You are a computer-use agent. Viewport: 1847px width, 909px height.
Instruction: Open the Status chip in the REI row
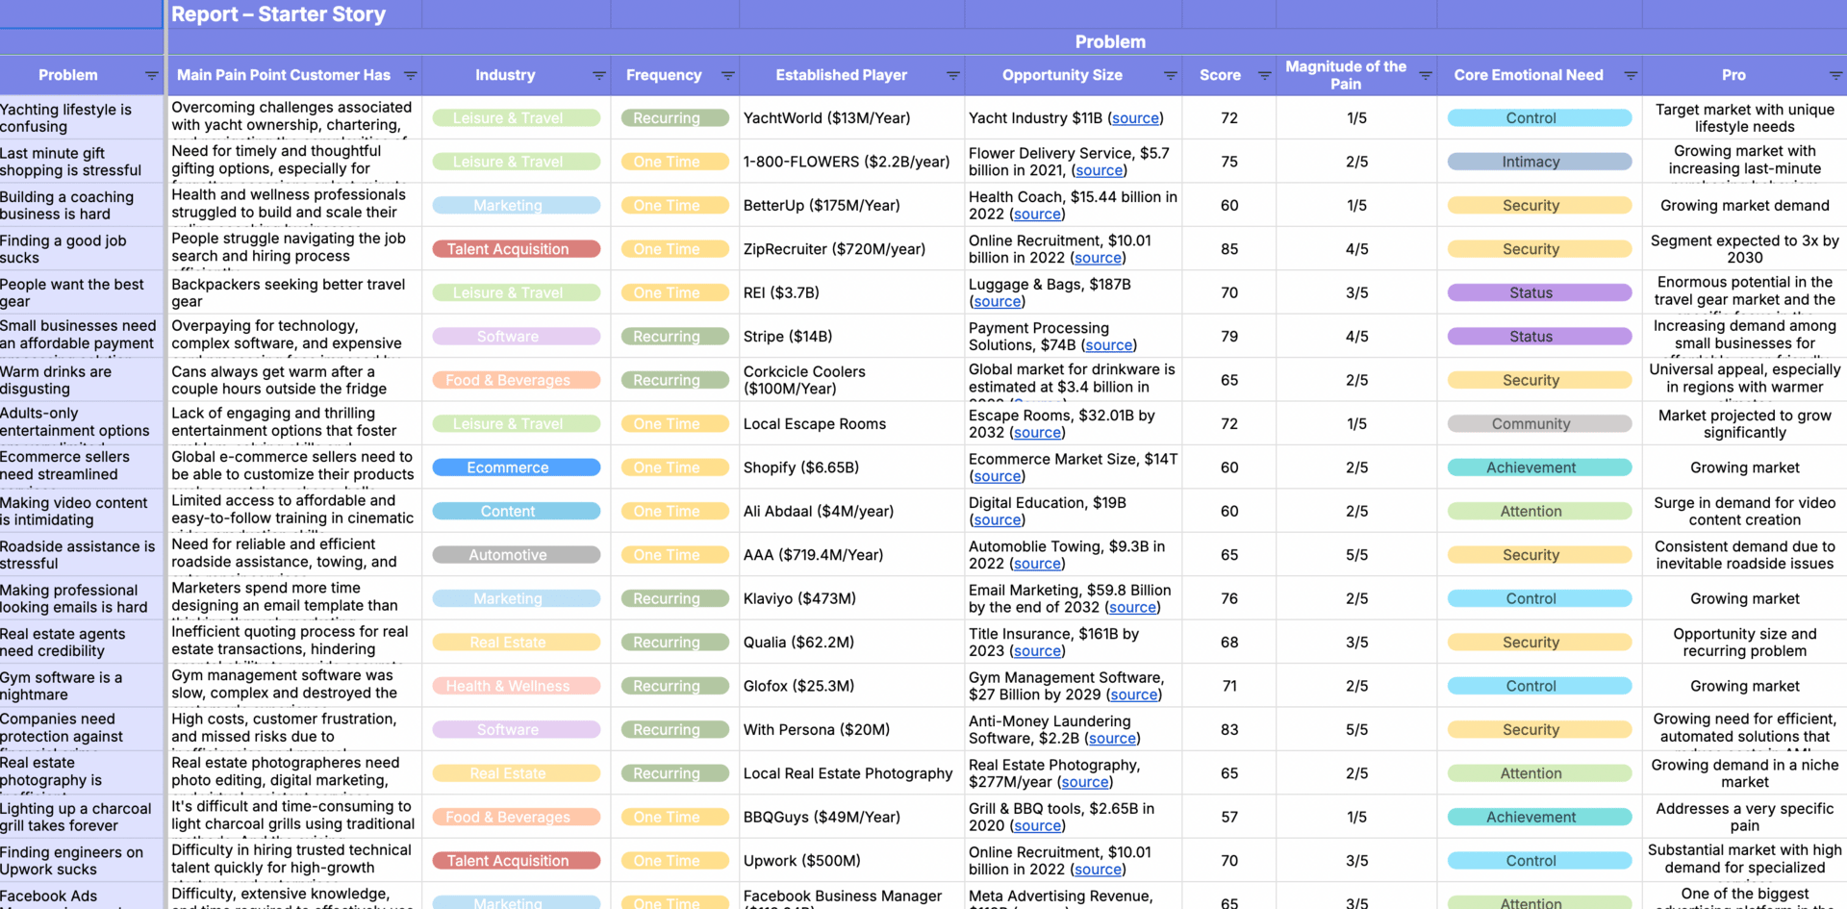pyautogui.click(x=1539, y=292)
